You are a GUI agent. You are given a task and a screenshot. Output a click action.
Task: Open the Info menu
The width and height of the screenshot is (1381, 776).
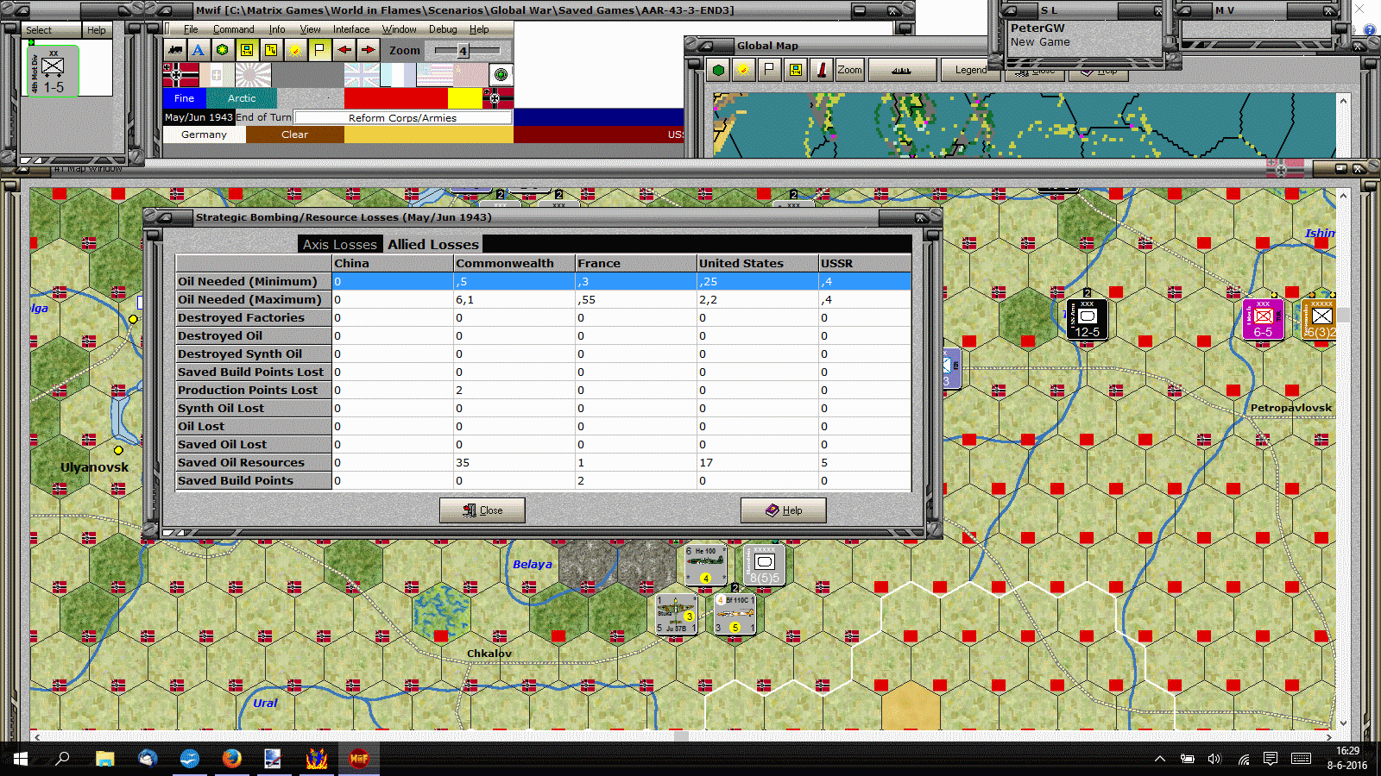[276, 29]
